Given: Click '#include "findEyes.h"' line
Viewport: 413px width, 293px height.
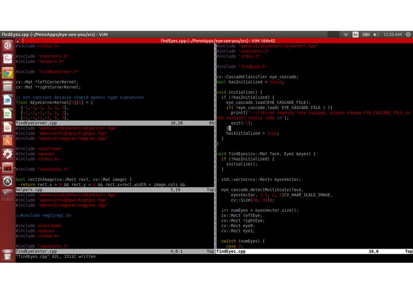Looking at the screenshot, I should (x=242, y=66).
